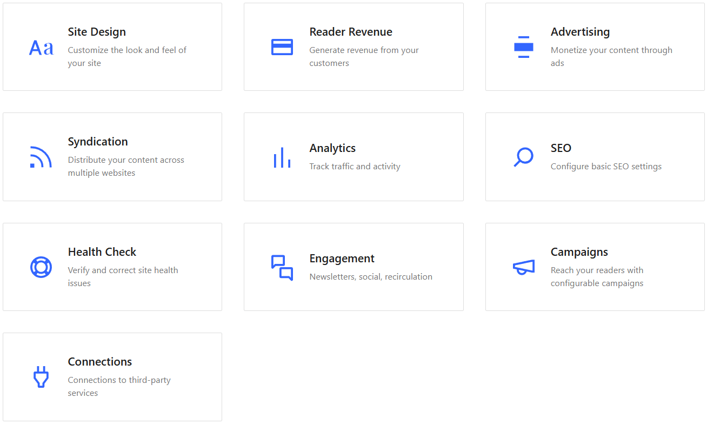Viewport: 707px width, 424px height.
Task: Click 'Connections to third-party services' text
Action: tap(119, 387)
